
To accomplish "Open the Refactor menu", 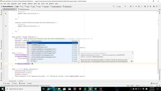I will 30,4.
